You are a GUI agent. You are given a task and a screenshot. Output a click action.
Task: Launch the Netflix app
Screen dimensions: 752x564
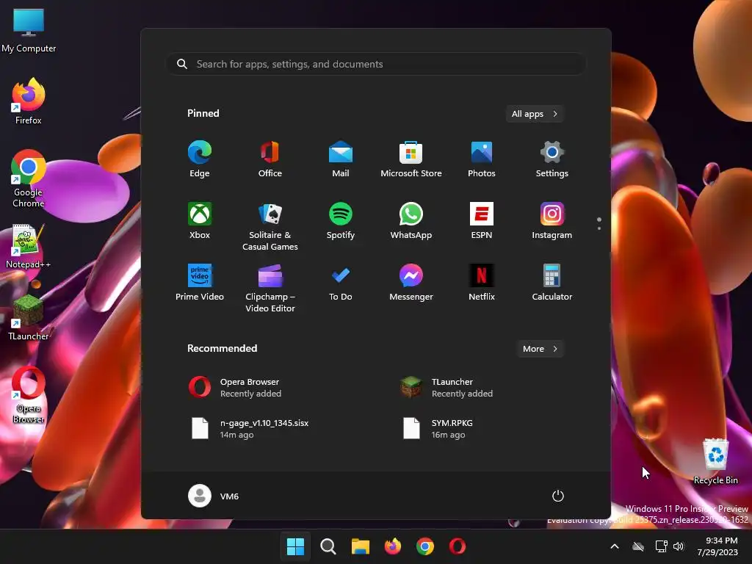tap(482, 283)
